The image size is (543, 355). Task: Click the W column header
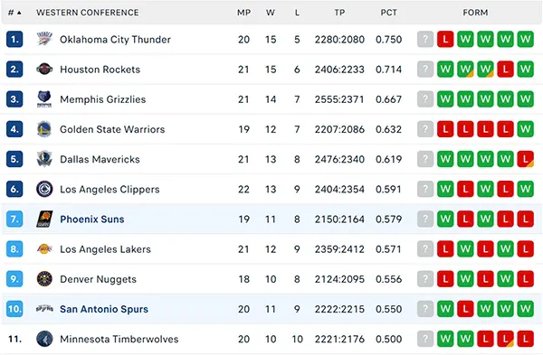(271, 13)
